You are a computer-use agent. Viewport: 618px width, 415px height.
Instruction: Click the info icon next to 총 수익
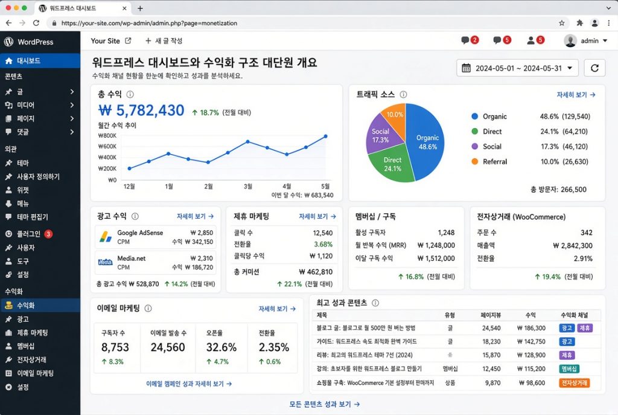click(x=130, y=94)
